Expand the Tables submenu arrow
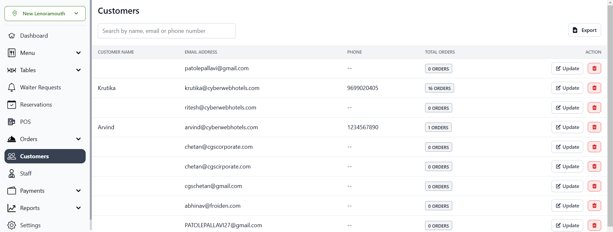Screen dimensions: 613x232 tap(78, 70)
